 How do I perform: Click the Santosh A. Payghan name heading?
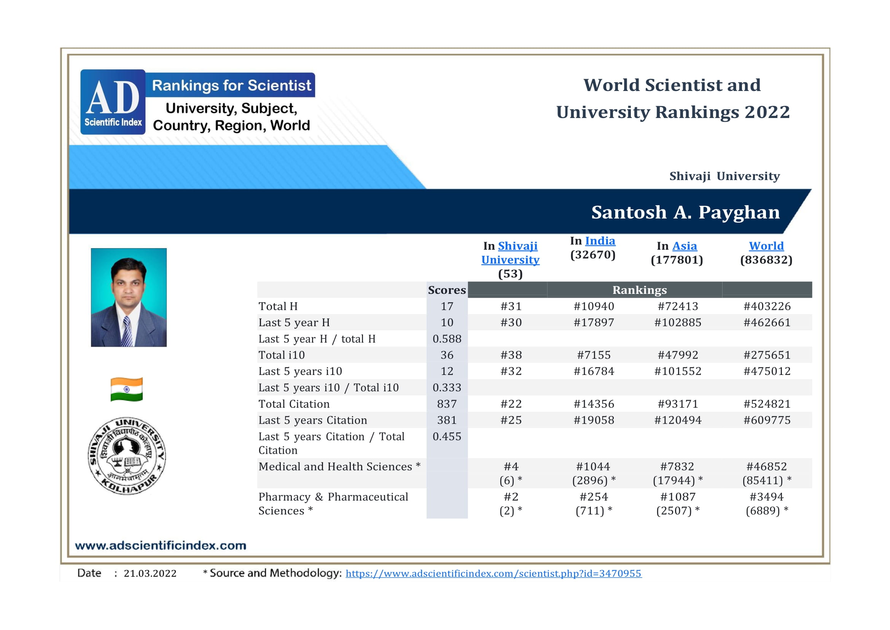click(x=685, y=212)
